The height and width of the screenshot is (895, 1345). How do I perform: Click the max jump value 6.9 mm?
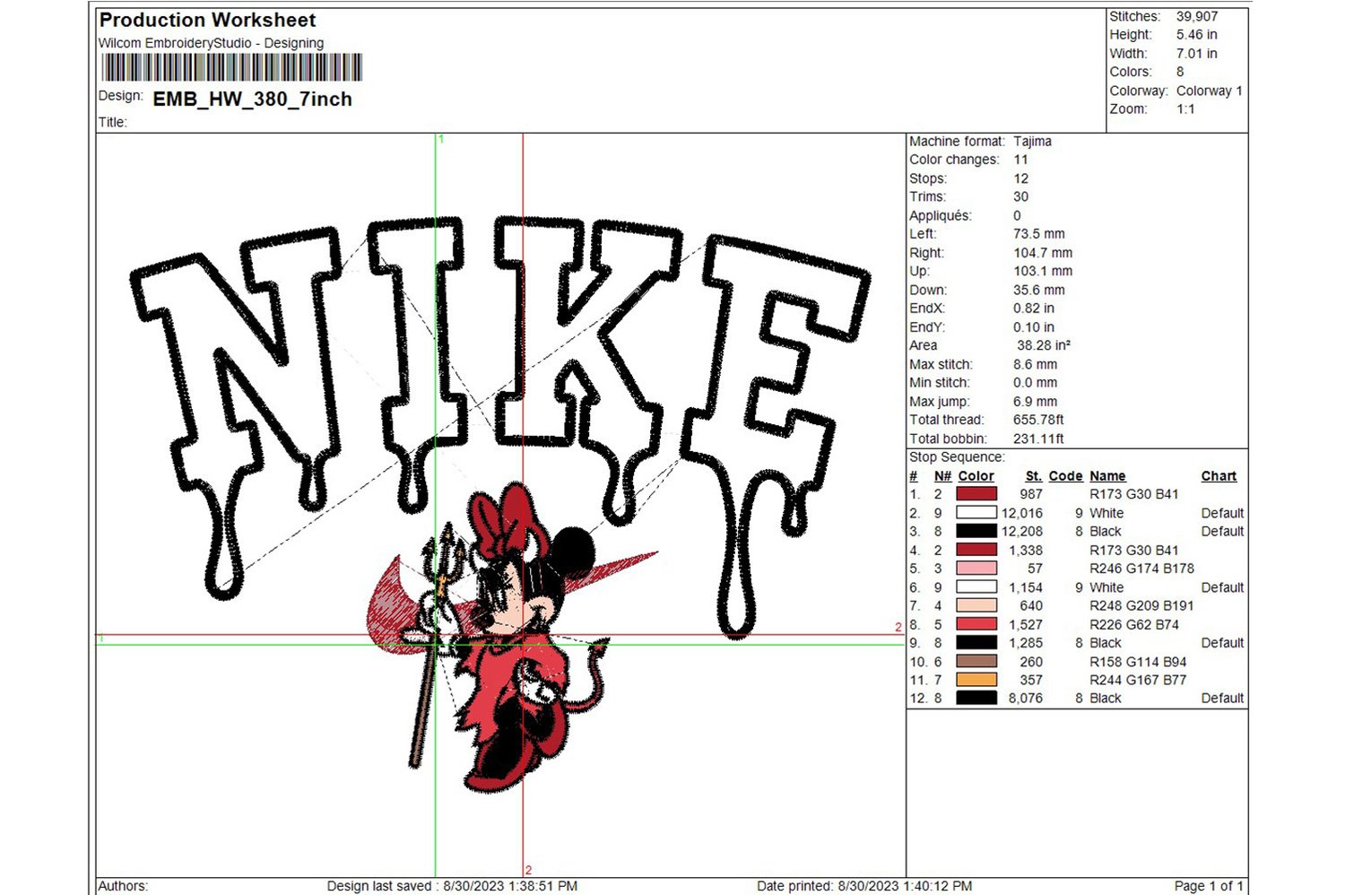coord(1036,402)
